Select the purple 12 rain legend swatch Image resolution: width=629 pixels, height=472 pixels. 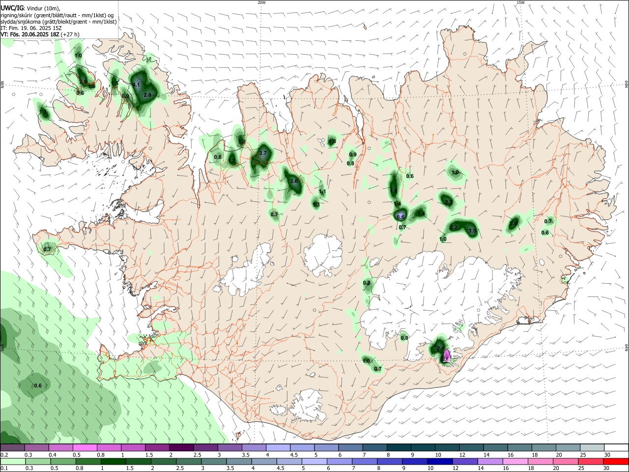coord(465,461)
